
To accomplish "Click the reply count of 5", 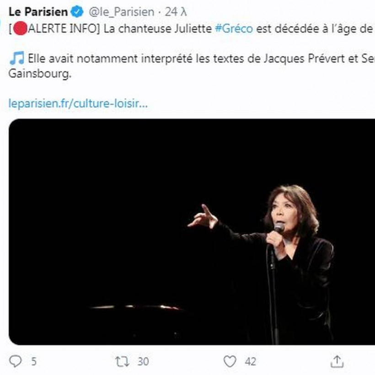I will click(33, 361).
